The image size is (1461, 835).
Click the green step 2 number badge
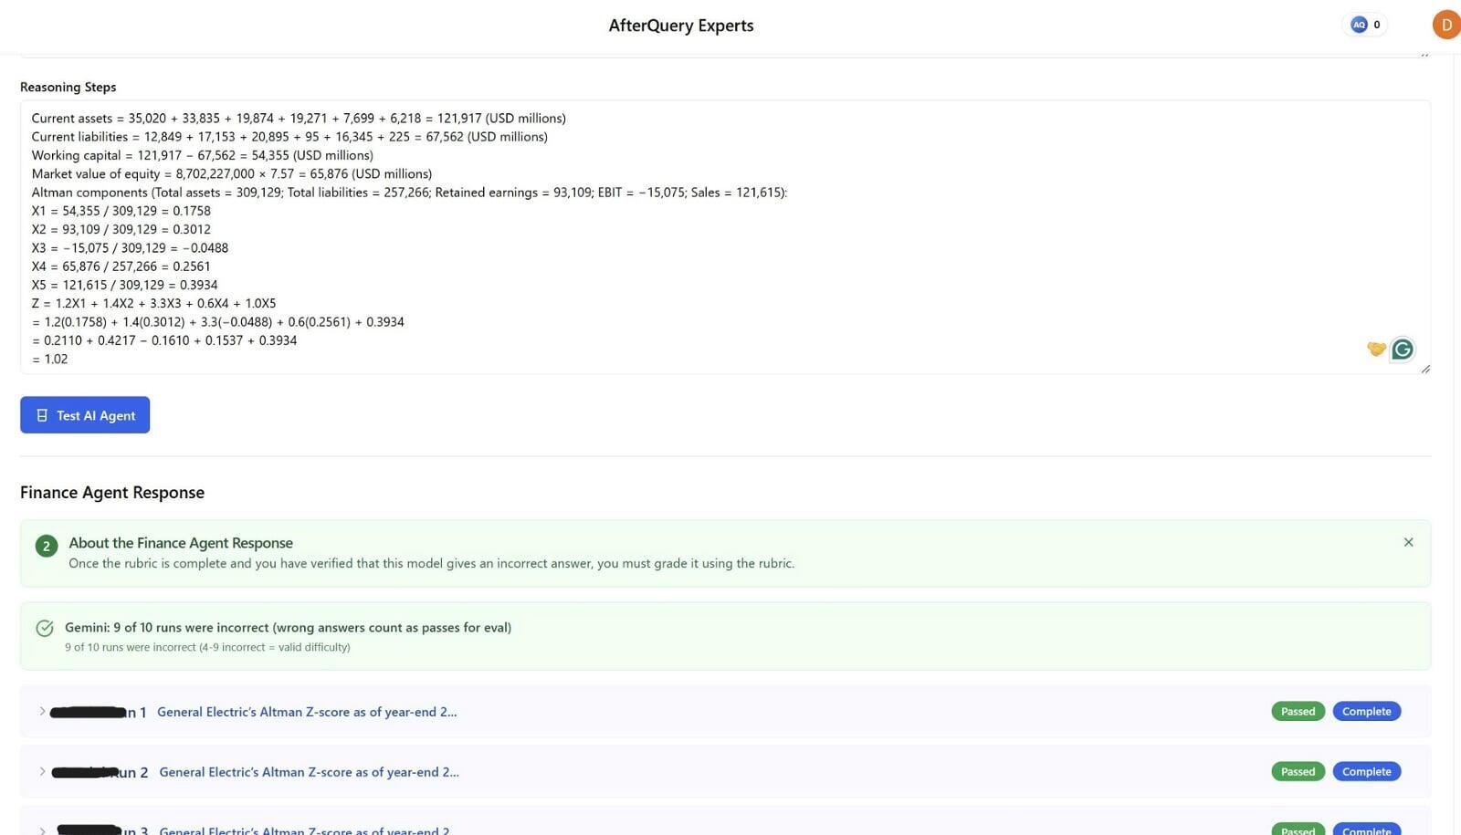46,546
